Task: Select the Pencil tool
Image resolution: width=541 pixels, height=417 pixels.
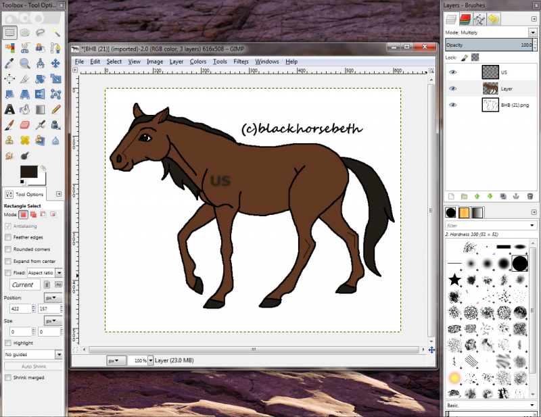Action: click(55, 109)
